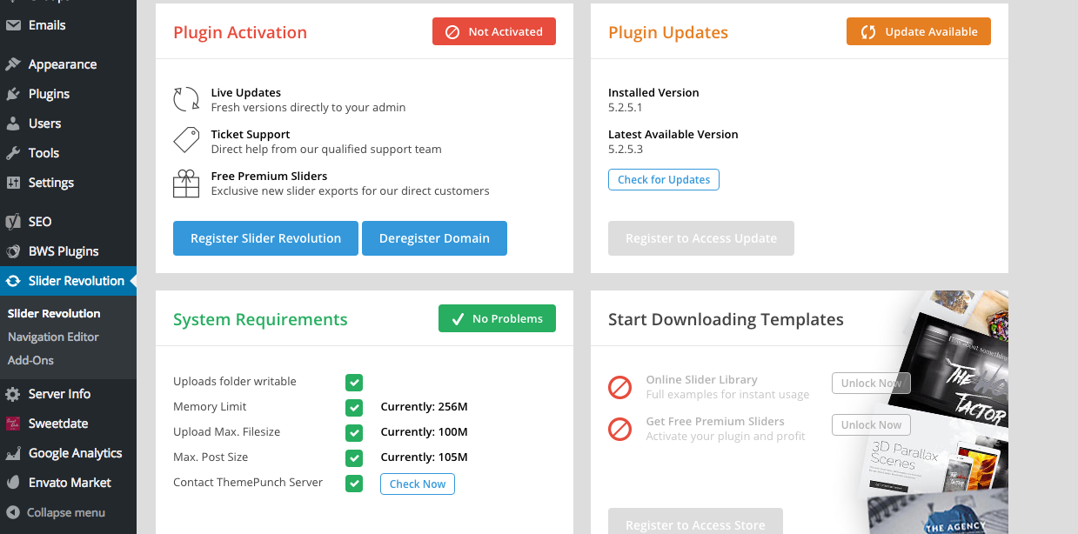Open the Add-Ons submenu item
The width and height of the screenshot is (1078, 534).
(30, 360)
